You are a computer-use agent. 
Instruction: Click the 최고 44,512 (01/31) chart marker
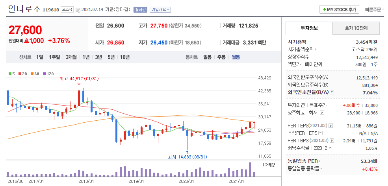(79, 79)
